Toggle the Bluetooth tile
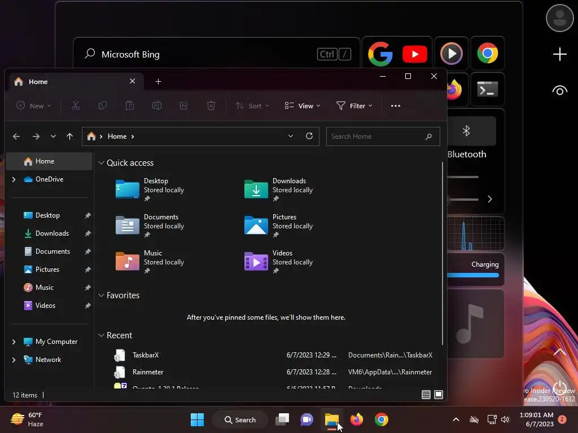 (471, 131)
